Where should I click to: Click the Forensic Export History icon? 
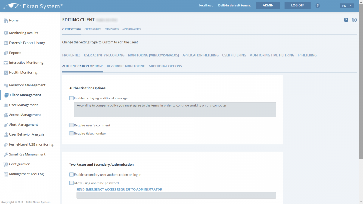[x=6, y=43]
